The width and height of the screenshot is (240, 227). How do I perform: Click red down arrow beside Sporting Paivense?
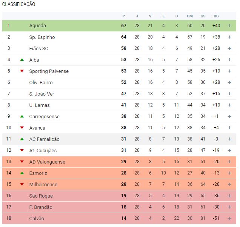coord(22,71)
